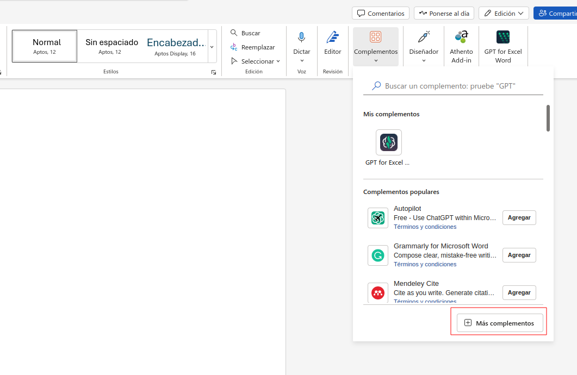Click Reemplazar in the Edición group
This screenshot has width=577, height=375.
click(252, 47)
